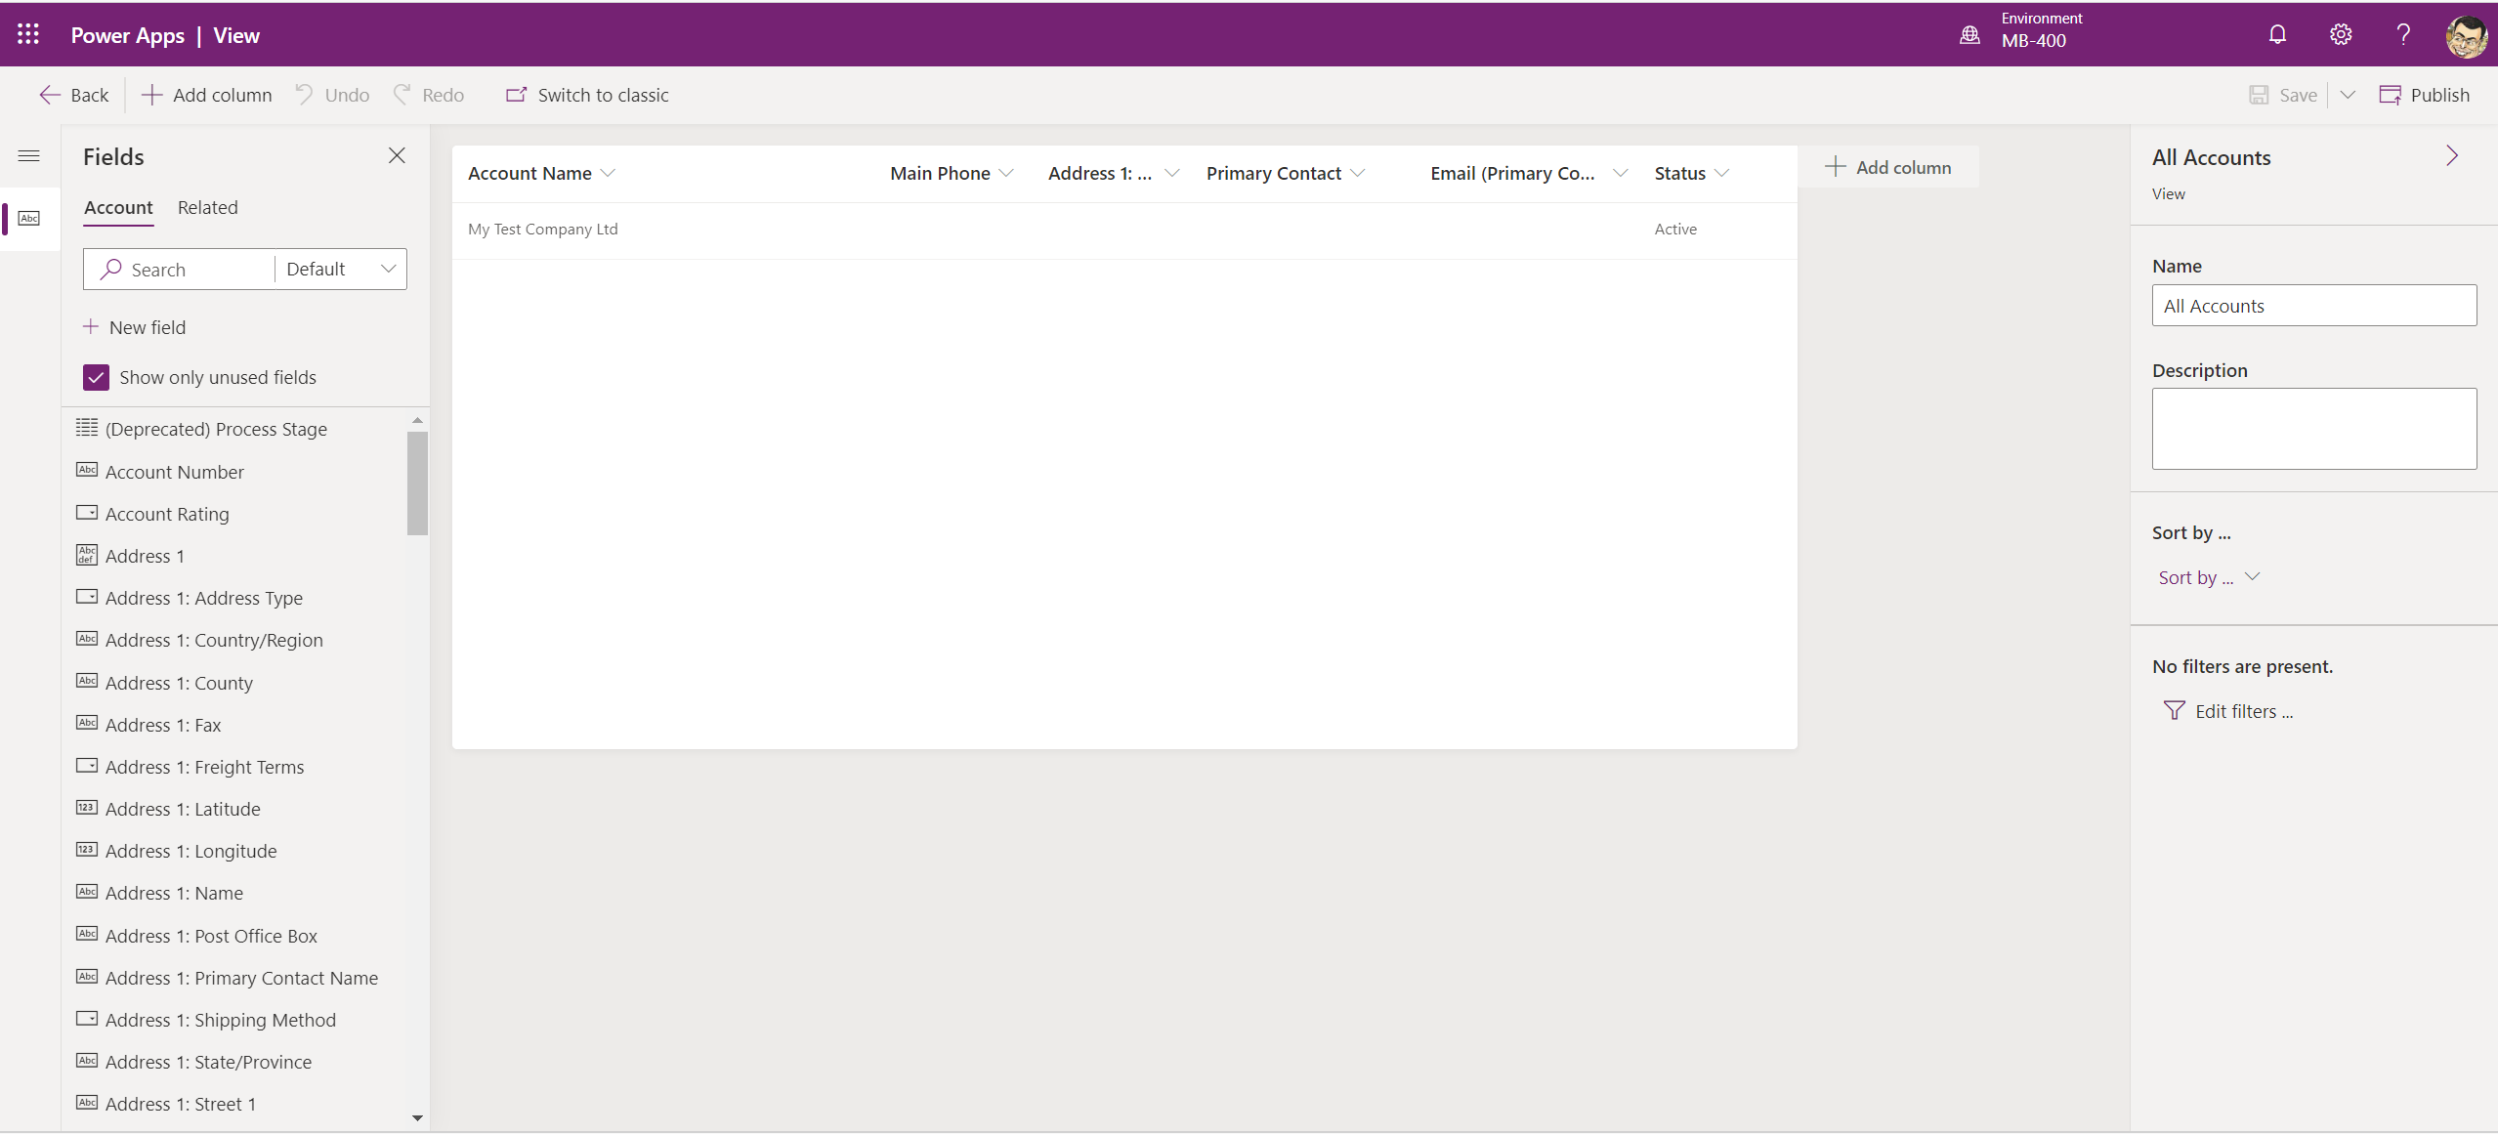Click the fields list scroll down arrow

coord(417,1118)
